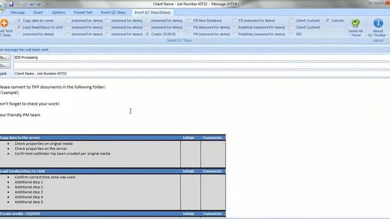Switch to the Format Text tab
Viewport: 390px width, 219px height.
[83, 12]
